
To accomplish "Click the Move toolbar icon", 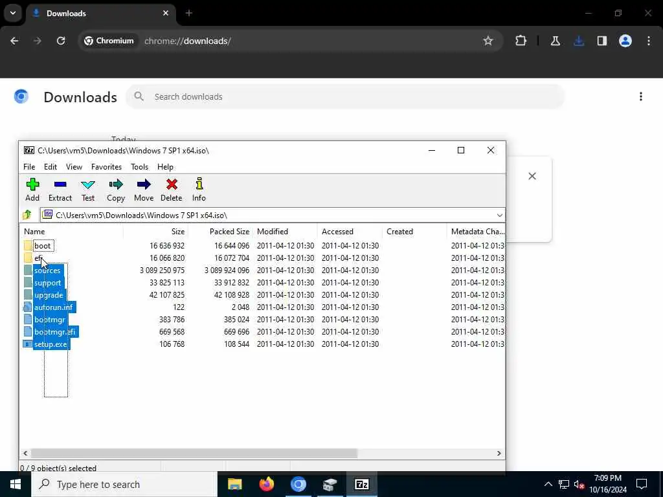I will click(x=144, y=190).
